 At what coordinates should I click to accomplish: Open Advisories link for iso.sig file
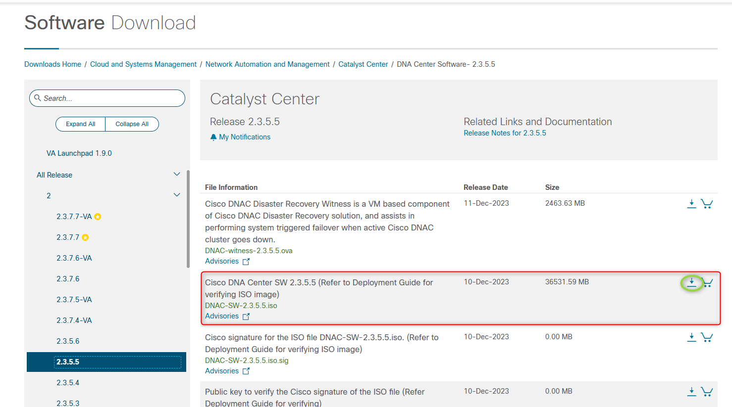tap(222, 371)
